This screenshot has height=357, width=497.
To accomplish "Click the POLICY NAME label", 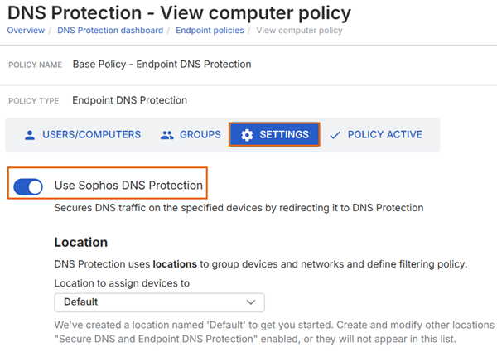I will click(x=35, y=65).
